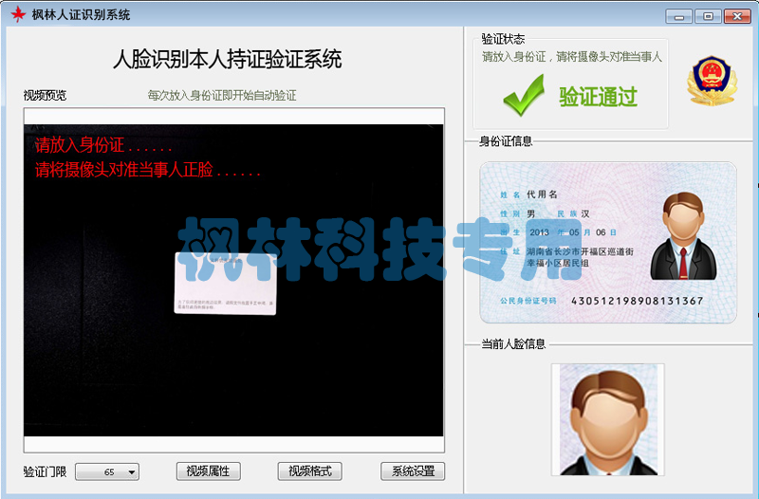Click the white card in video preview
The image size is (759, 499).
pyautogui.click(x=226, y=284)
